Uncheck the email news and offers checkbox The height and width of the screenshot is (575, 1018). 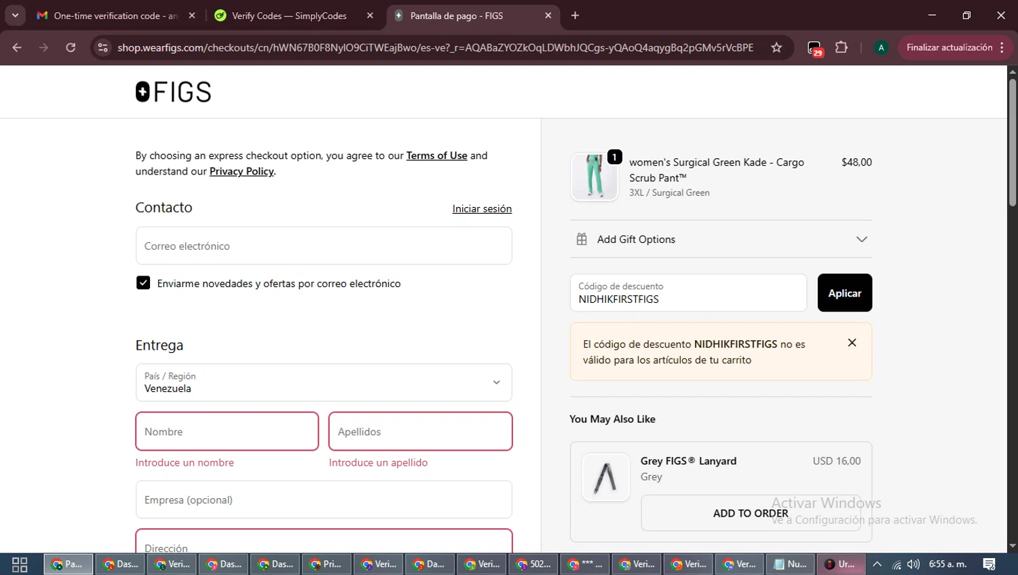143,283
